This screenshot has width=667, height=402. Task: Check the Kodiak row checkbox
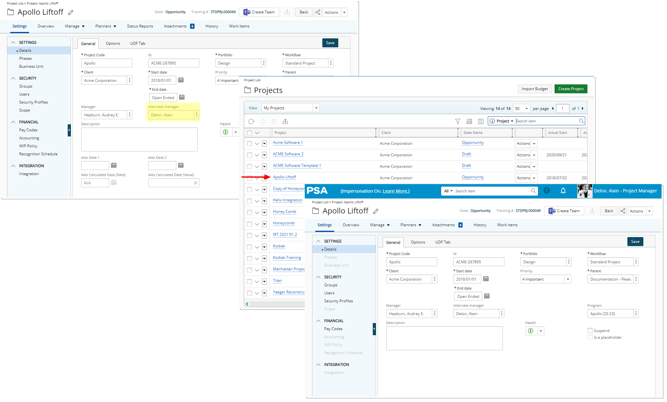[249, 247]
